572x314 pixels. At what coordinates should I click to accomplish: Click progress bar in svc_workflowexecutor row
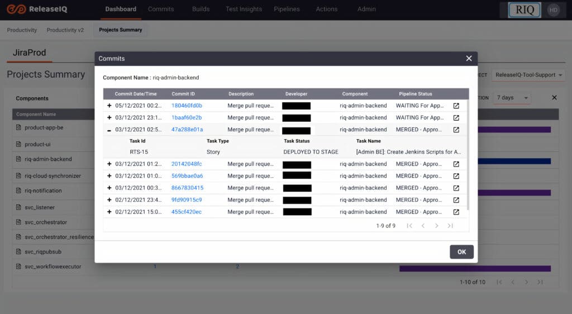475,269
